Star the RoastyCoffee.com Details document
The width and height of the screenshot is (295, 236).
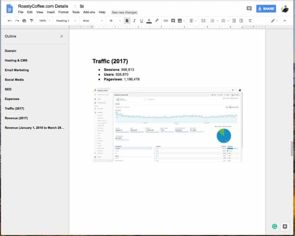pos(75,6)
